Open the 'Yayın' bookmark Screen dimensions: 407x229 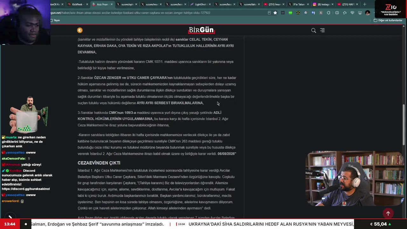(55, 20)
